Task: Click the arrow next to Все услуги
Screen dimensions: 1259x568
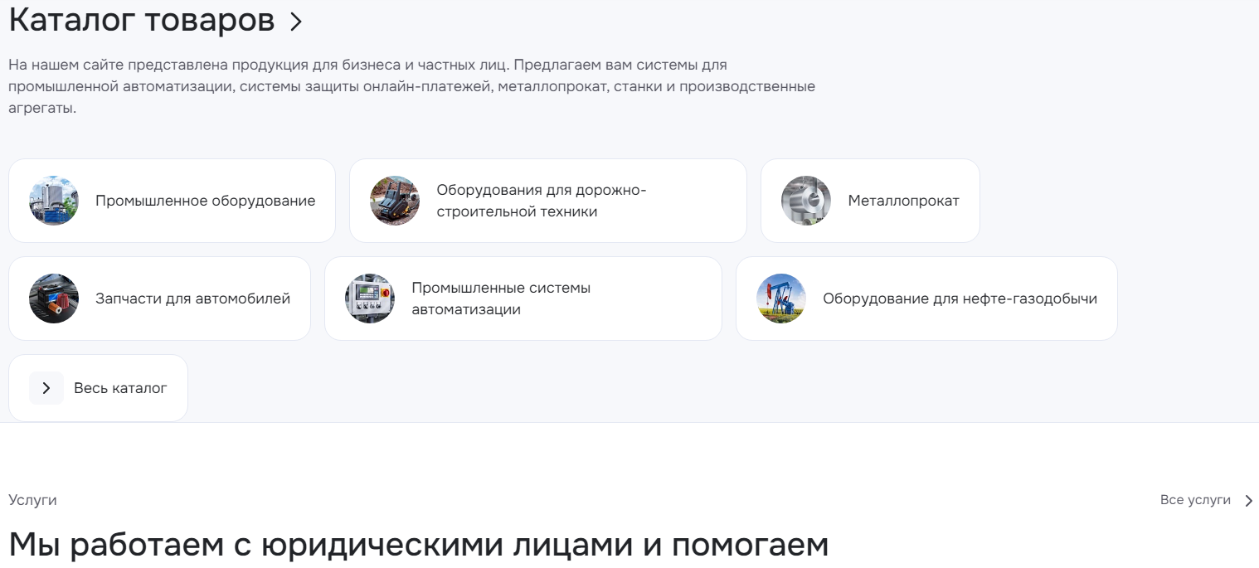Action: coord(1248,501)
